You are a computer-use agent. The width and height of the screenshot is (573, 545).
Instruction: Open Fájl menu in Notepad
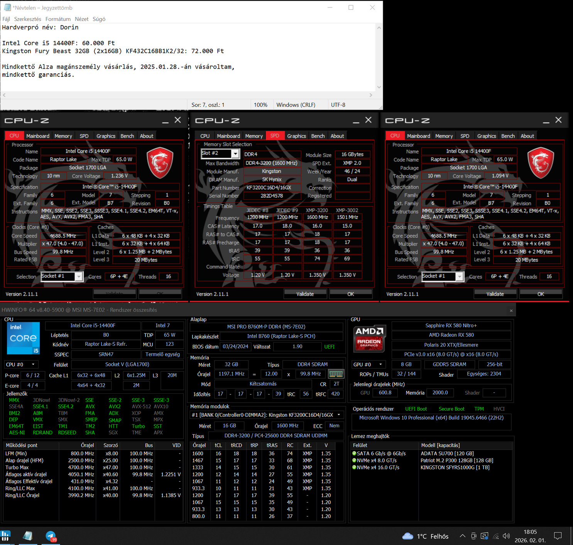coord(6,19)
